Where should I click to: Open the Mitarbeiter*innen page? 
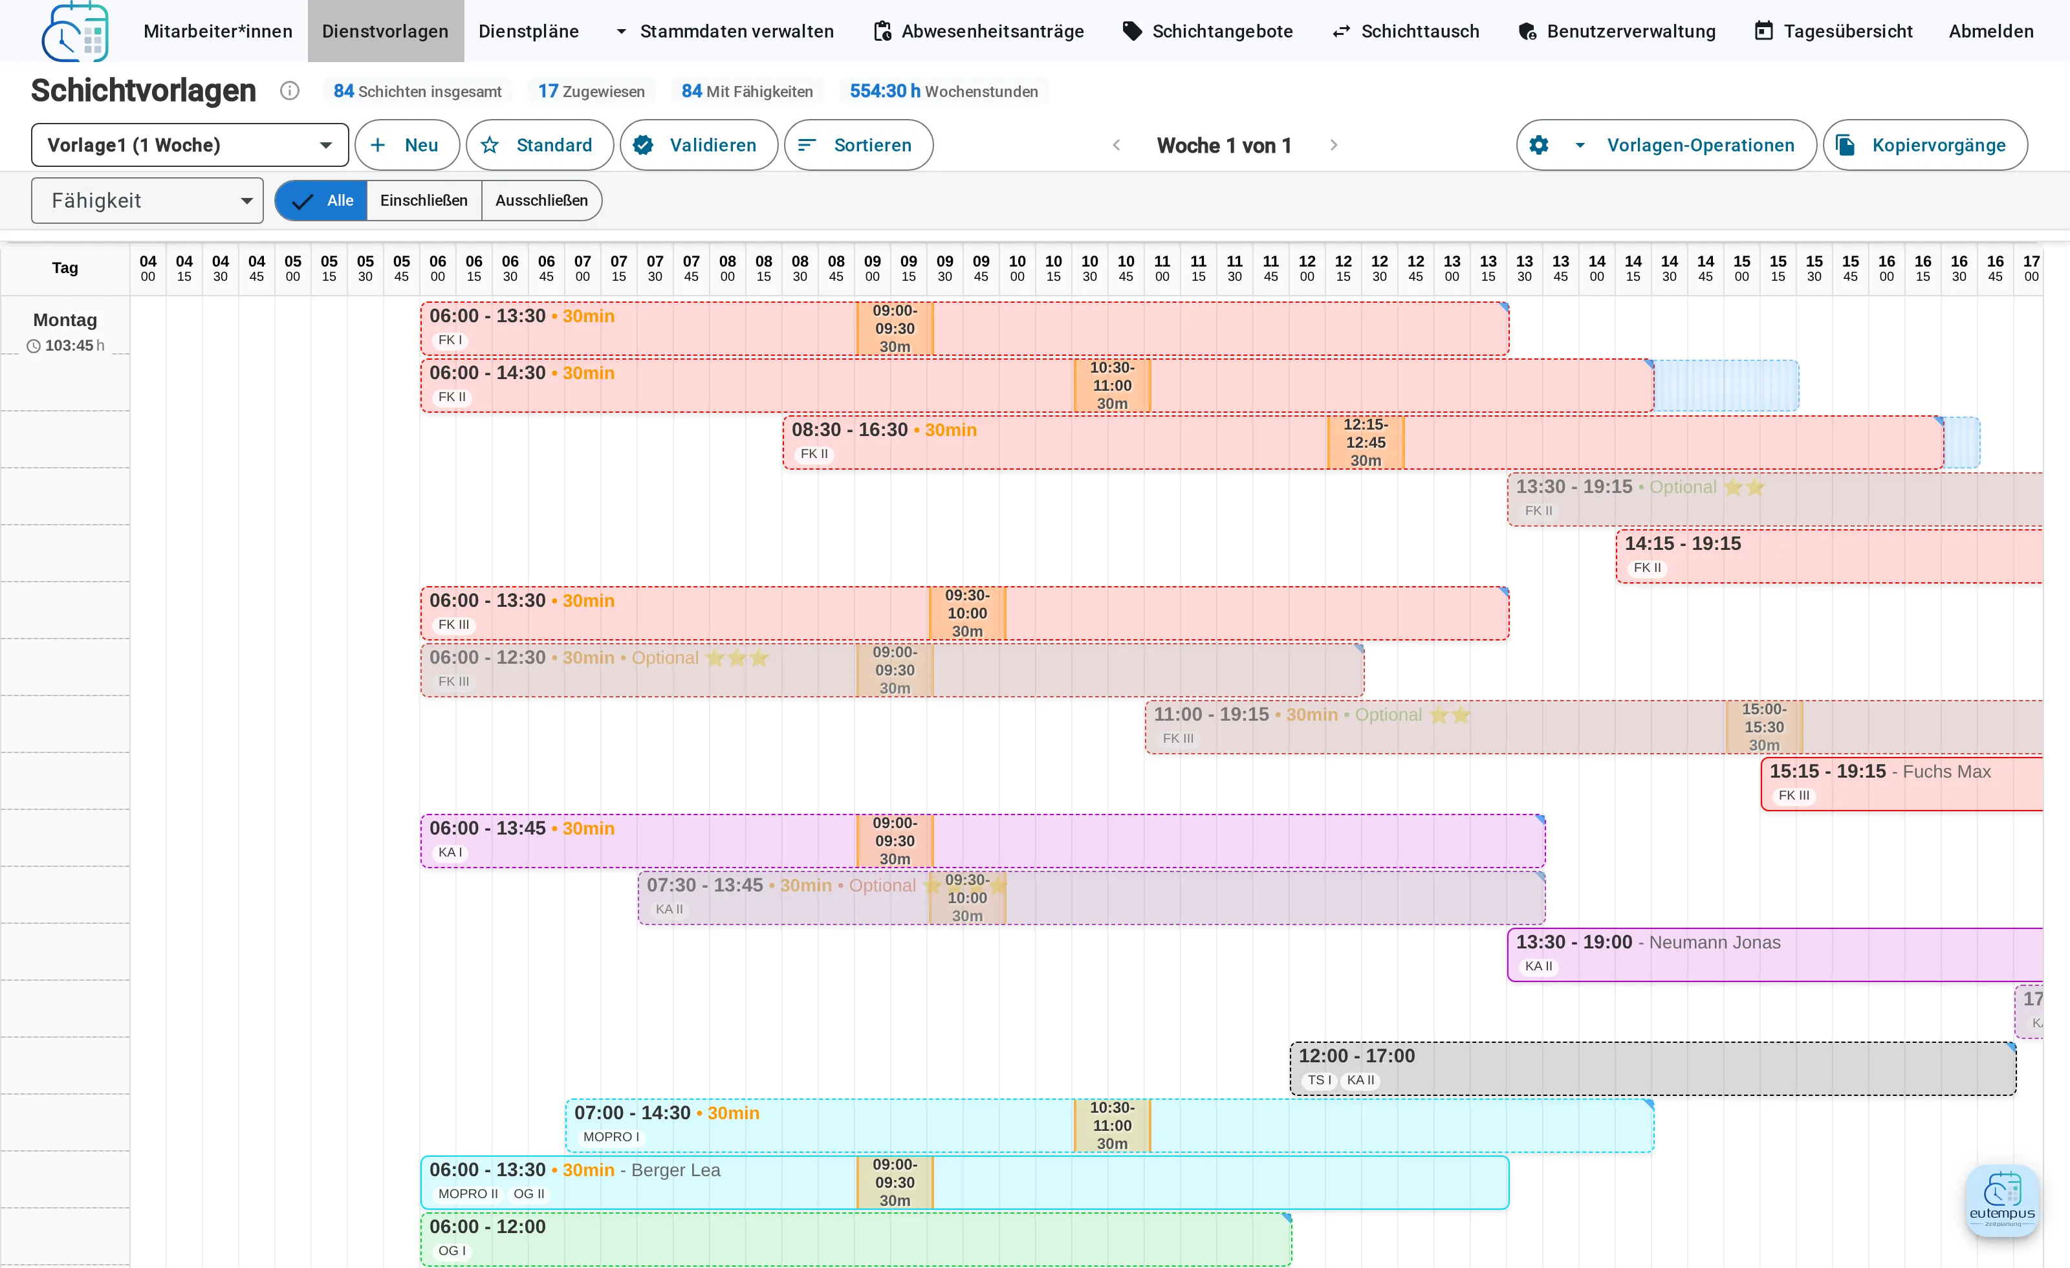217,31
